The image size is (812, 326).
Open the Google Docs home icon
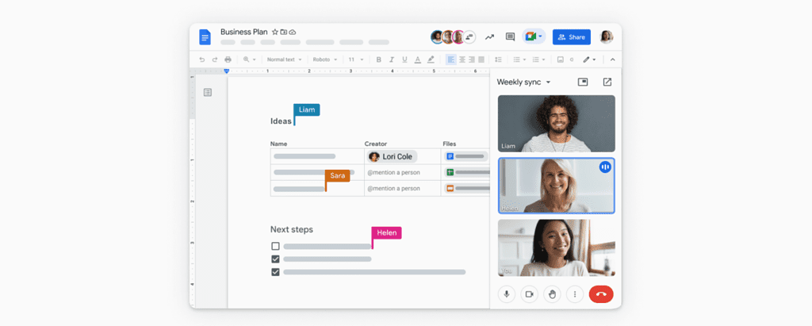[x=205, y=36]
